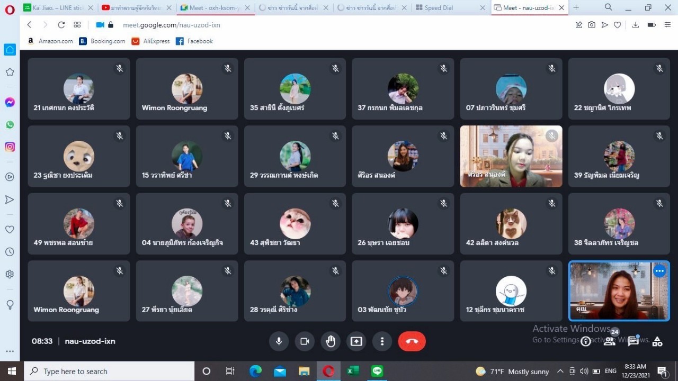Open the Facebook bookmark
The height and width of the screenshot is (381, 678).
[194, 41]
